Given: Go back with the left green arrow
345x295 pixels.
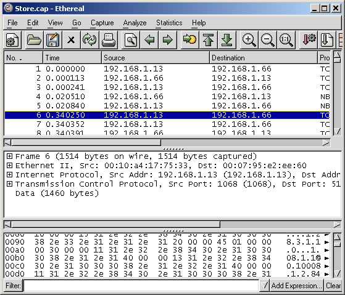Looking at the screenshot, I should point(149,40).
